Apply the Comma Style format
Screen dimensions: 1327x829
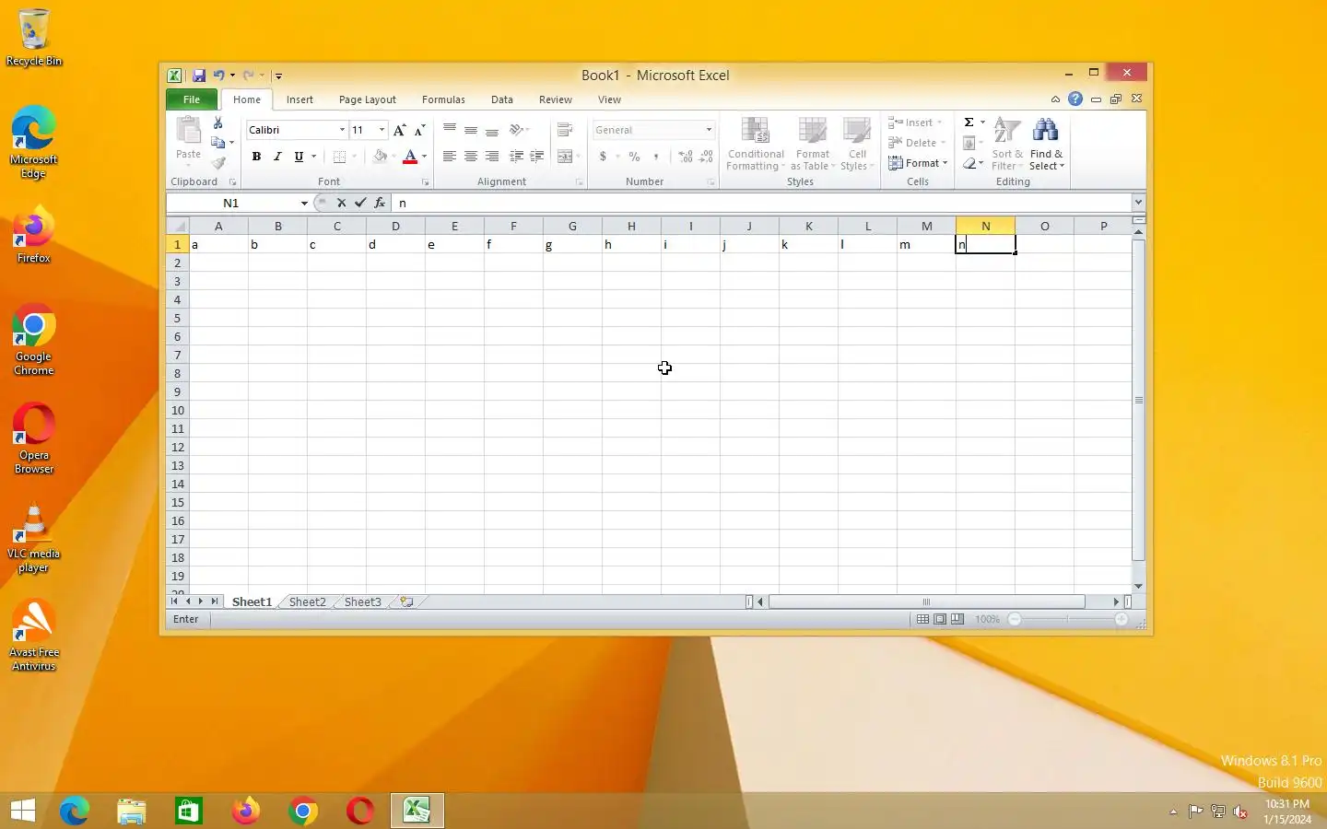pos(656,157)
